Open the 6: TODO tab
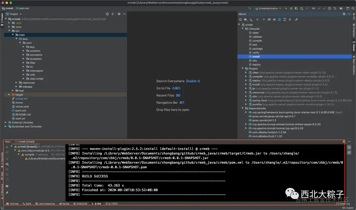The height and width of the screenshot is (210, 356). pos(111,204)
